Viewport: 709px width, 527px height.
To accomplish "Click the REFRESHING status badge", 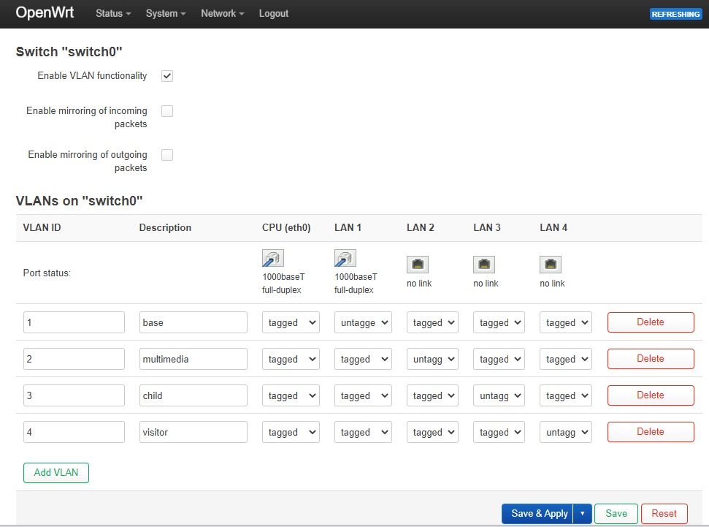I will pyautogui.click(x=675, y=14).
